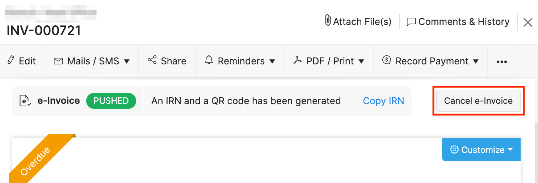Click the comments speech bubble icon
This screenshot has width=538, height=183.
411,22
